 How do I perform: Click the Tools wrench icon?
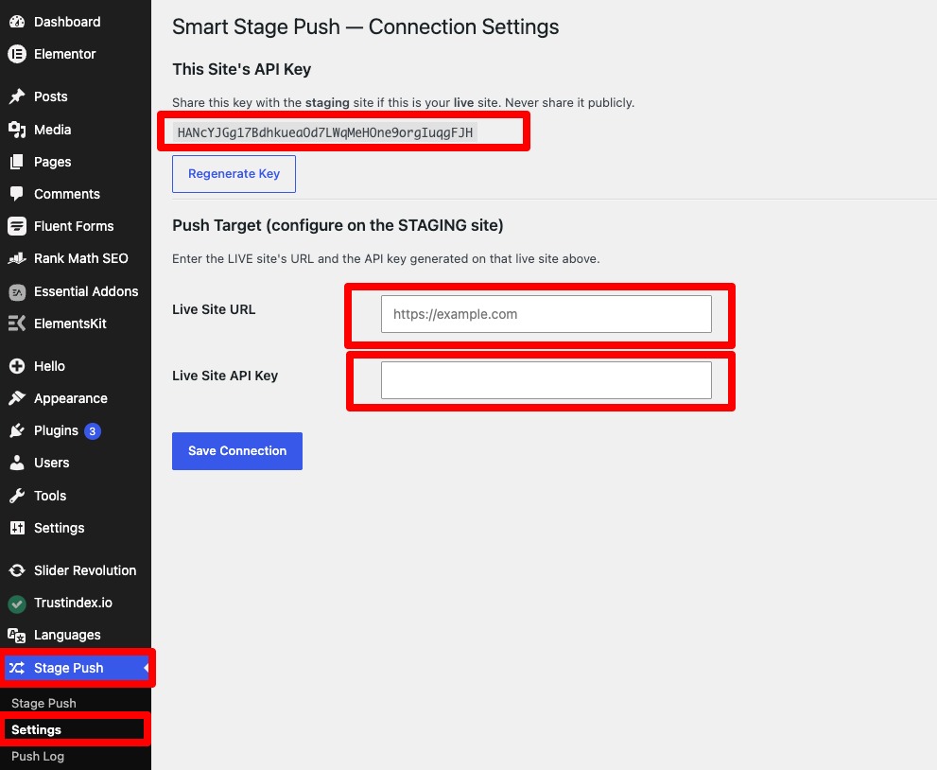pyautogui.click(x=17, y=496)
